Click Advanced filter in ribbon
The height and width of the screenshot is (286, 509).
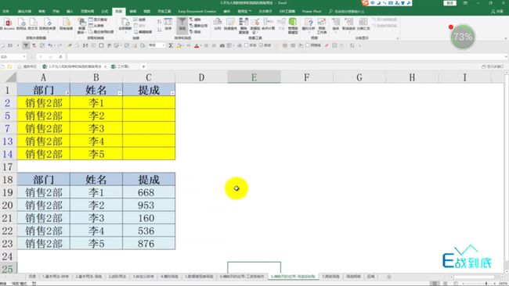pos(196,31)
